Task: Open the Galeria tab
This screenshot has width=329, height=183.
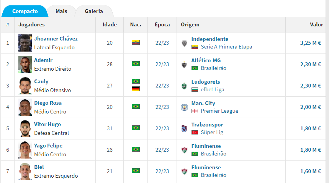Action: (94, 11)
